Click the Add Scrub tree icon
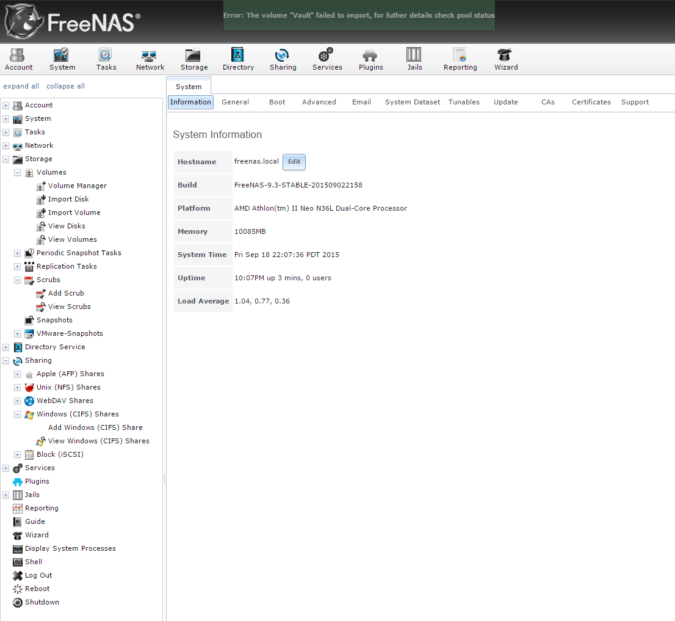This screenshot has height=621, width=675. 41,293
